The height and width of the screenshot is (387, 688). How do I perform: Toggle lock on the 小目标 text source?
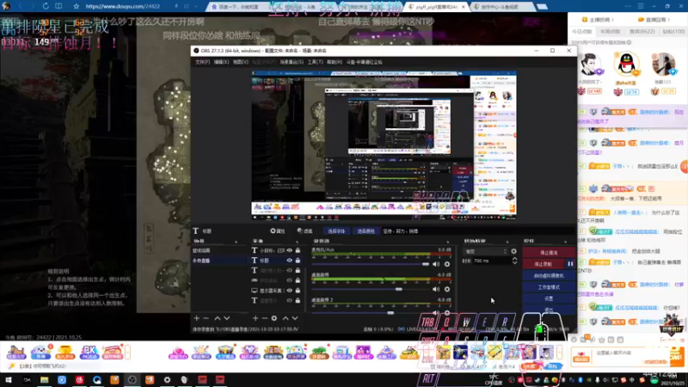(x=298, y=250)
